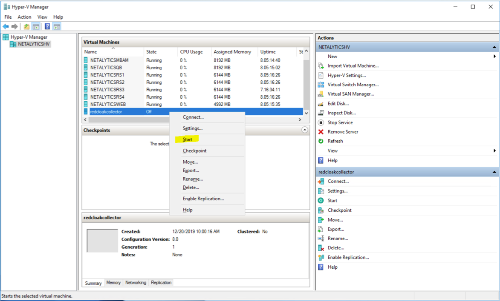Choose Checkpoint in the context menu
The height and width of the screenshot is (301, 500).
point(207,150)
